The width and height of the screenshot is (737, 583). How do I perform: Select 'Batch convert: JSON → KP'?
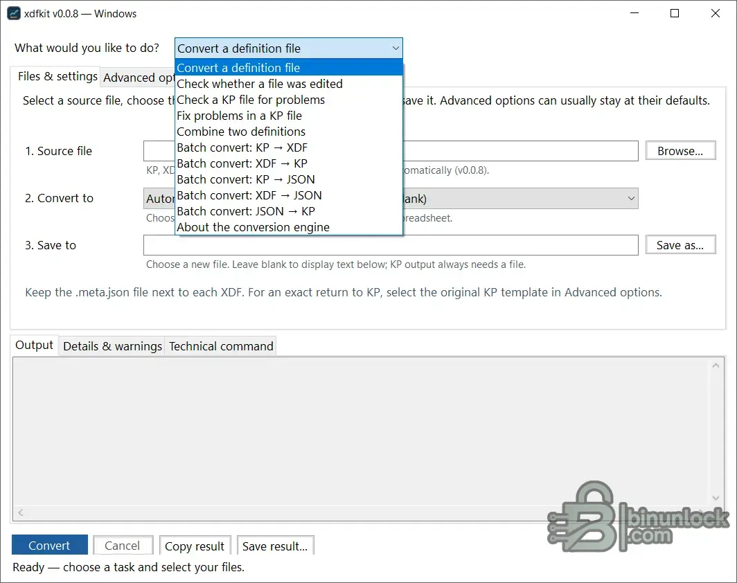[x=289, y=211]
